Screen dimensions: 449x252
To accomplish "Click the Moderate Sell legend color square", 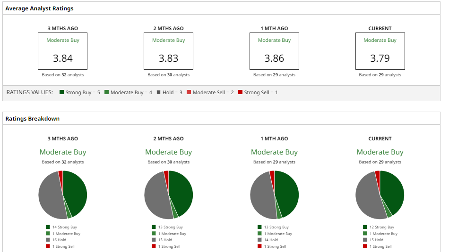I will click(x=189, y=92).
